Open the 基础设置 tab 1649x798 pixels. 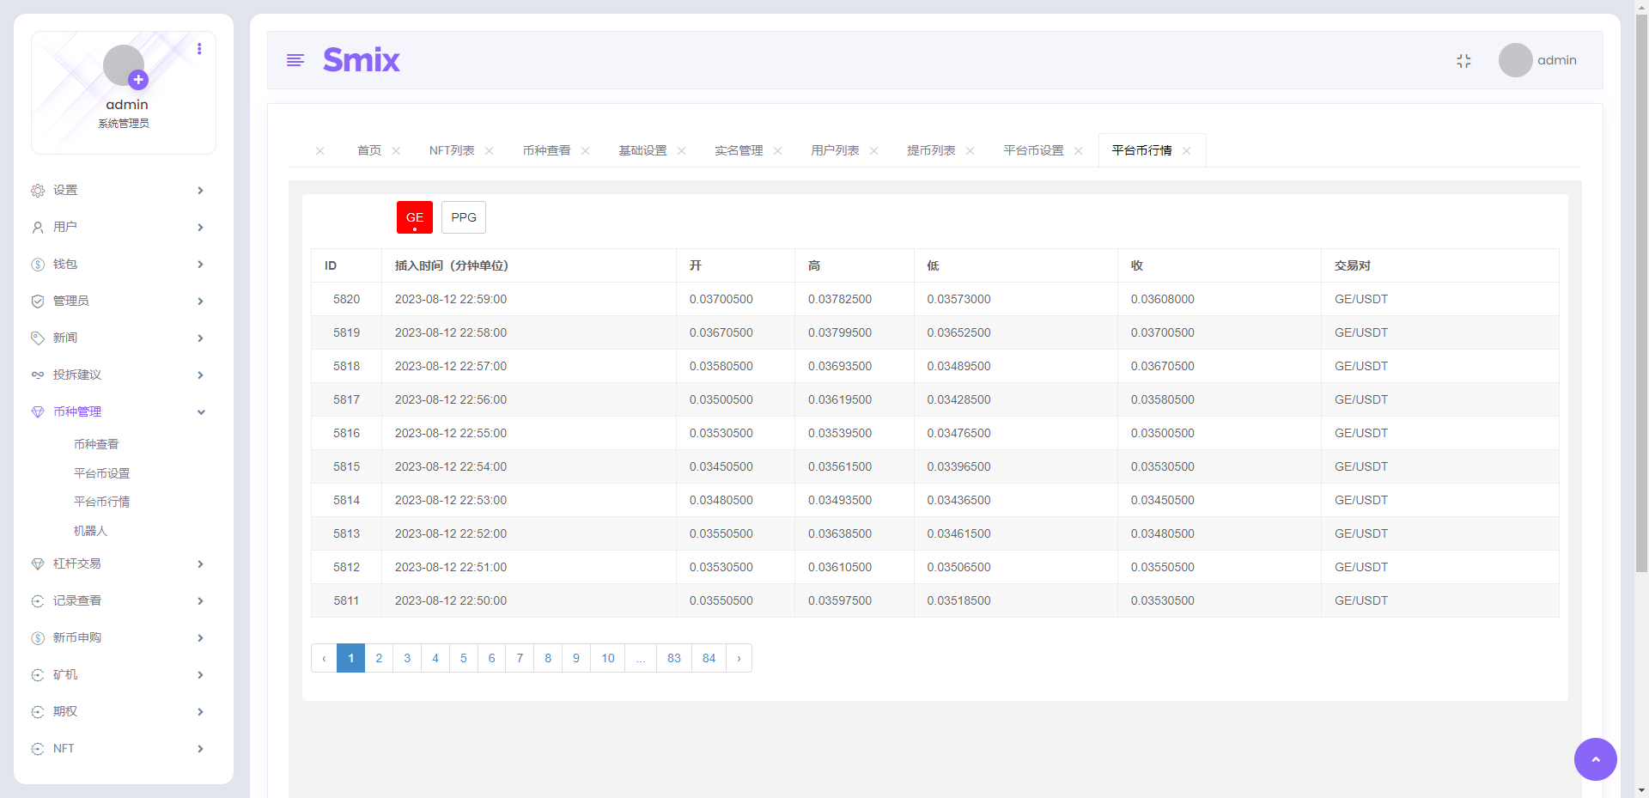pyautogui.click(x=642, y=150)
